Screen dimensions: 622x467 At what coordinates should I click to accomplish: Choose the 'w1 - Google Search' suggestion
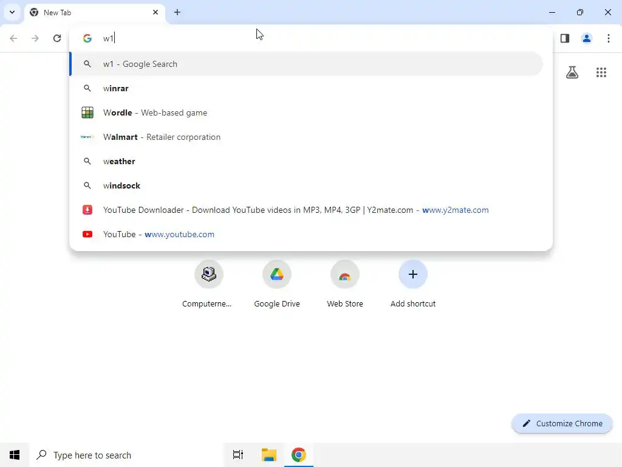tap(306, 64)
